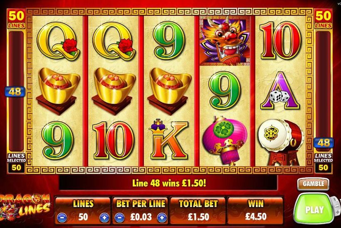Image resolution: width=341 pixels, height=228 pixels.
Task: Select the left line 48 marker
Action: [15, 92]
